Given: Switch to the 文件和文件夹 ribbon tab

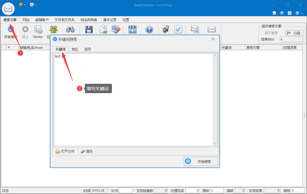Looking at the screenshot, I should tap(64, 20).
